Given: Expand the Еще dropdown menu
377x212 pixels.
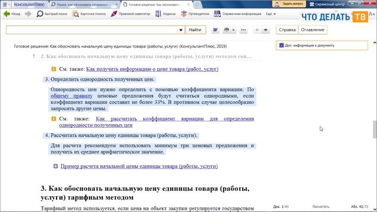Looking at the screenshot, I should [x=271, y=14].
